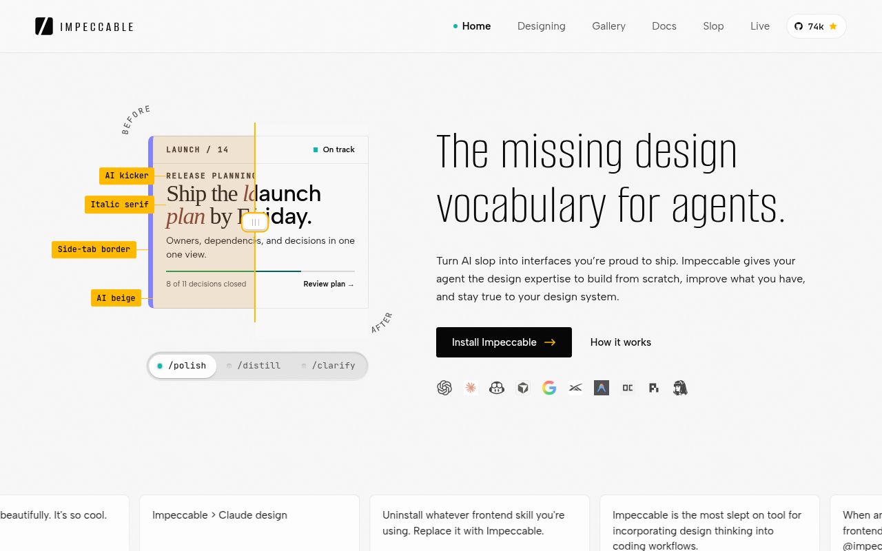Click the AI beige annotation label

[116, 298]
